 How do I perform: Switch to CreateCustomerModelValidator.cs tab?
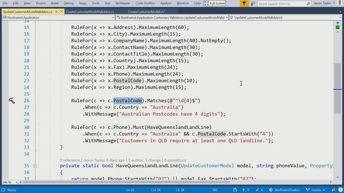click(x=90, y=12)
